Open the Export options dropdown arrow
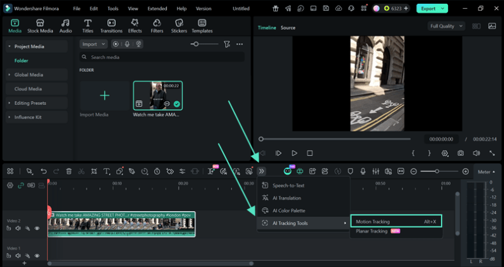 [443, 9]
